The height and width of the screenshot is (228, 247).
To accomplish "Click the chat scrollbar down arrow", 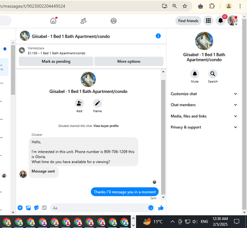I will pyautogui.click(x=163, y=197).
